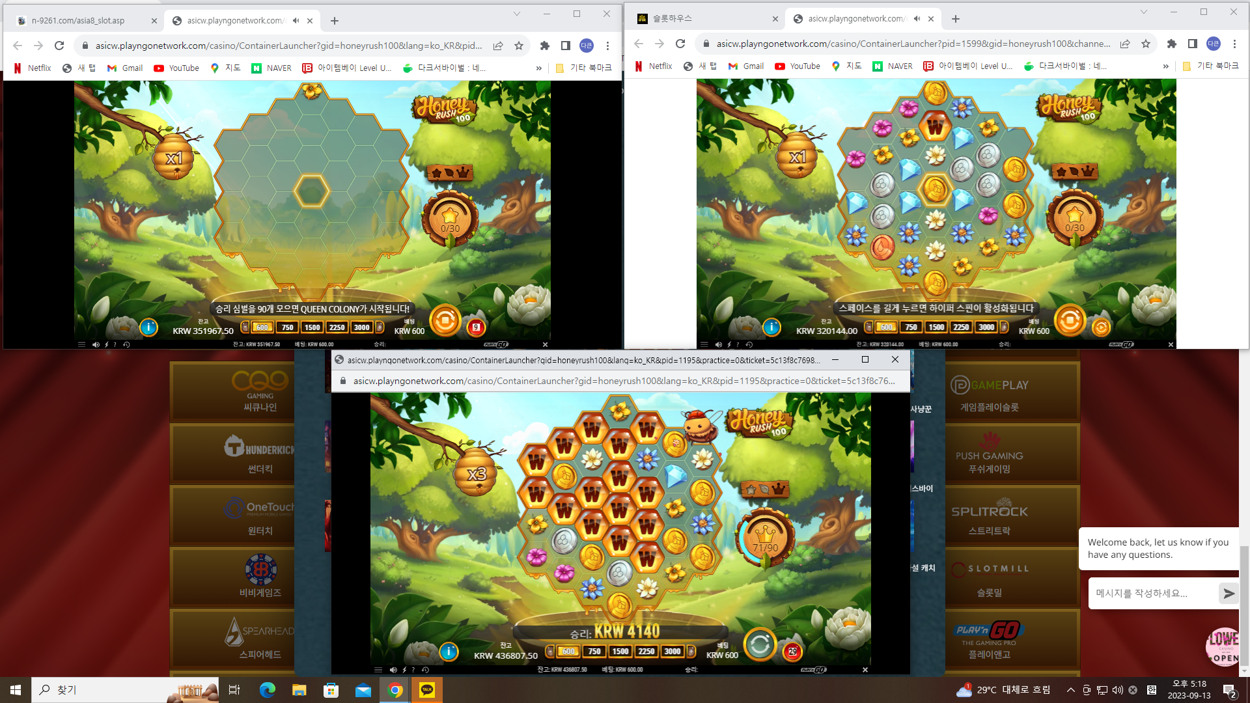
Task: Expand hidden bookmarks chevron in the left browser
Action: coord(538,68)
